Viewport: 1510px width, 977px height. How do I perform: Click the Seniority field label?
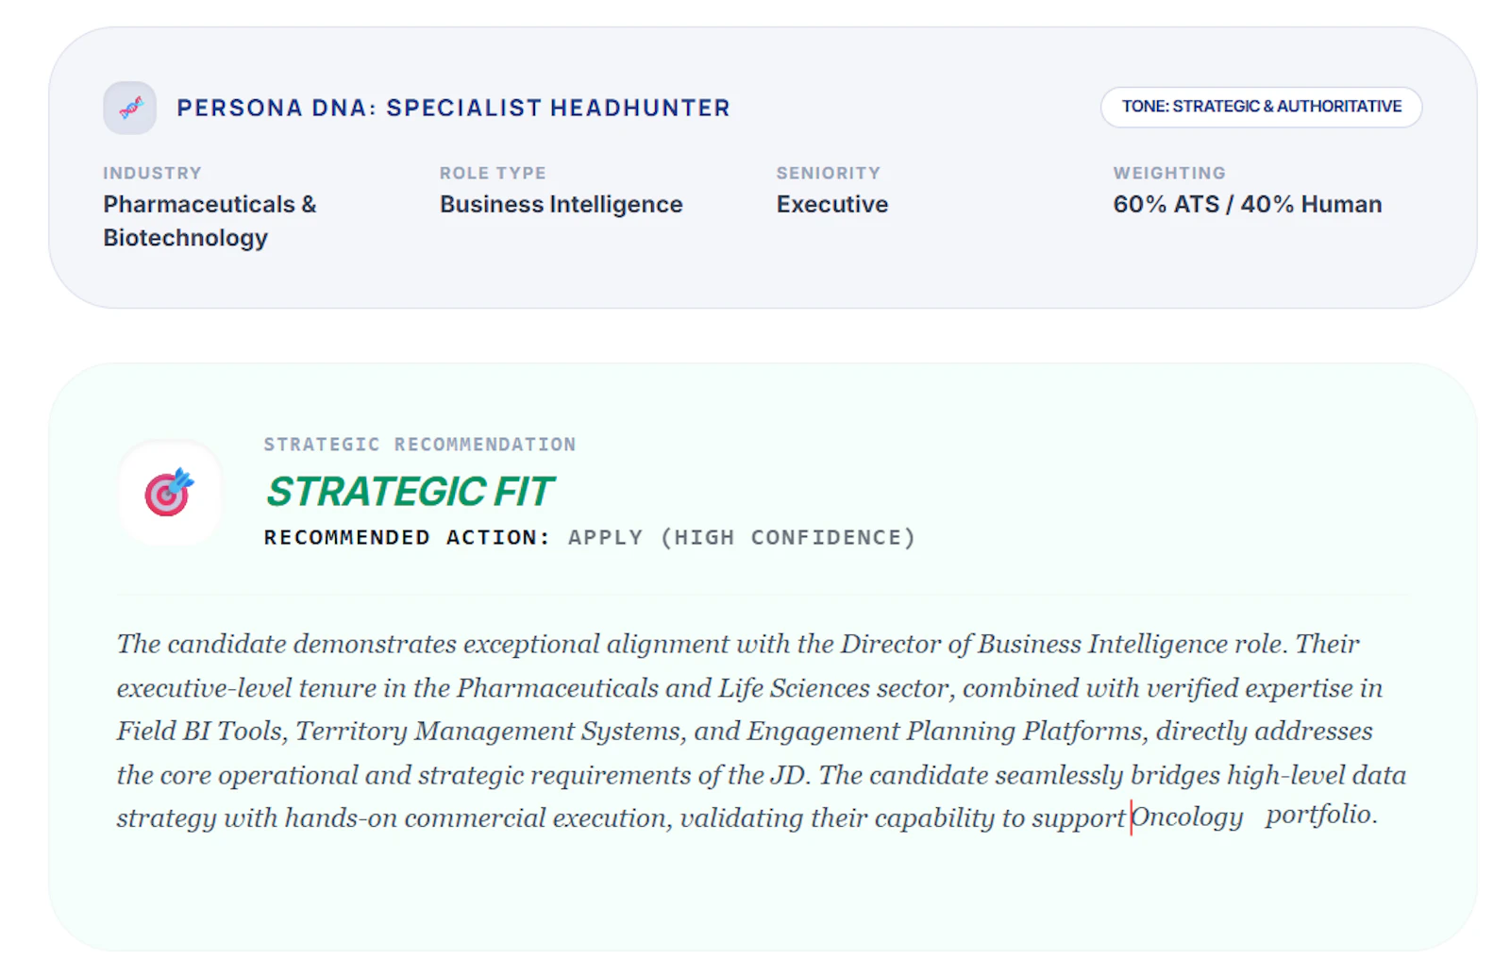tap(828, 173)
